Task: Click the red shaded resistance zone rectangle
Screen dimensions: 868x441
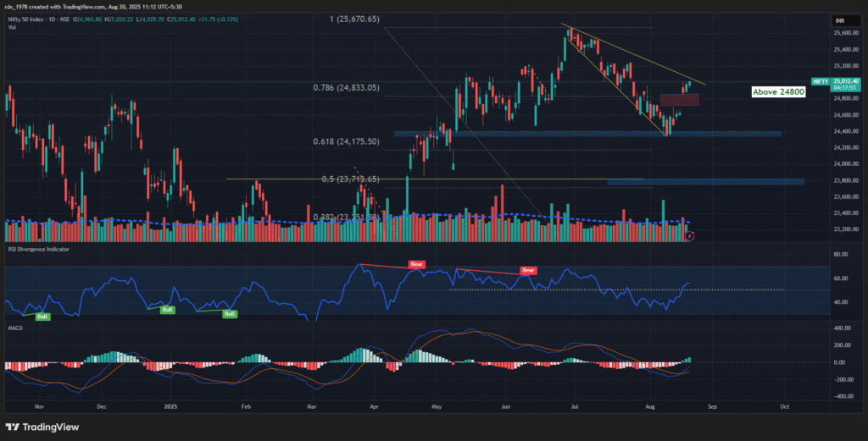Action: pos(680,99)
